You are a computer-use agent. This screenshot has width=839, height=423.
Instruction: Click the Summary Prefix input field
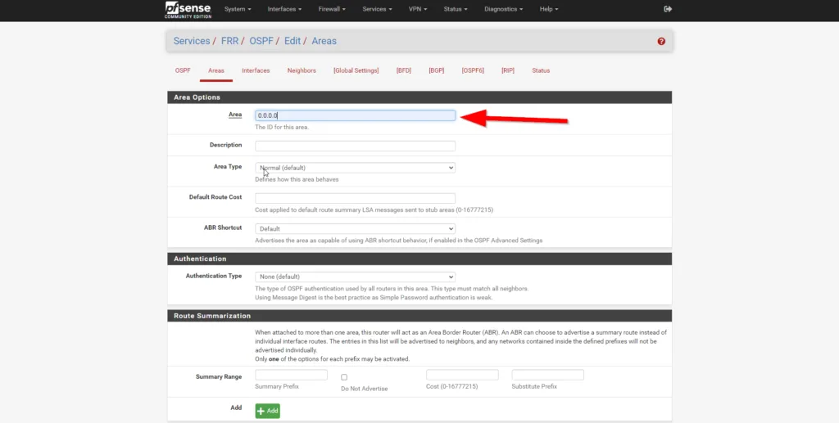click(x=291, y=375)
